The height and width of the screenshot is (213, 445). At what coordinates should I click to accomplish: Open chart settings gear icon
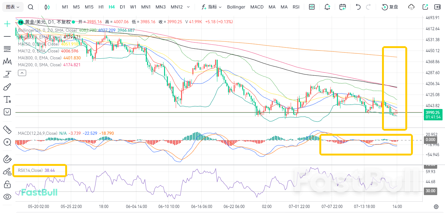click(436, 206)
